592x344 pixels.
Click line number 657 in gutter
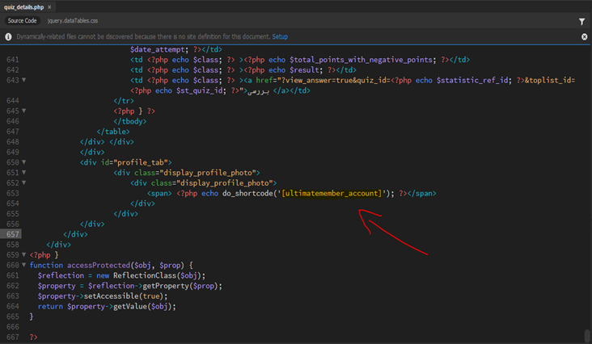tap(12, 233)
